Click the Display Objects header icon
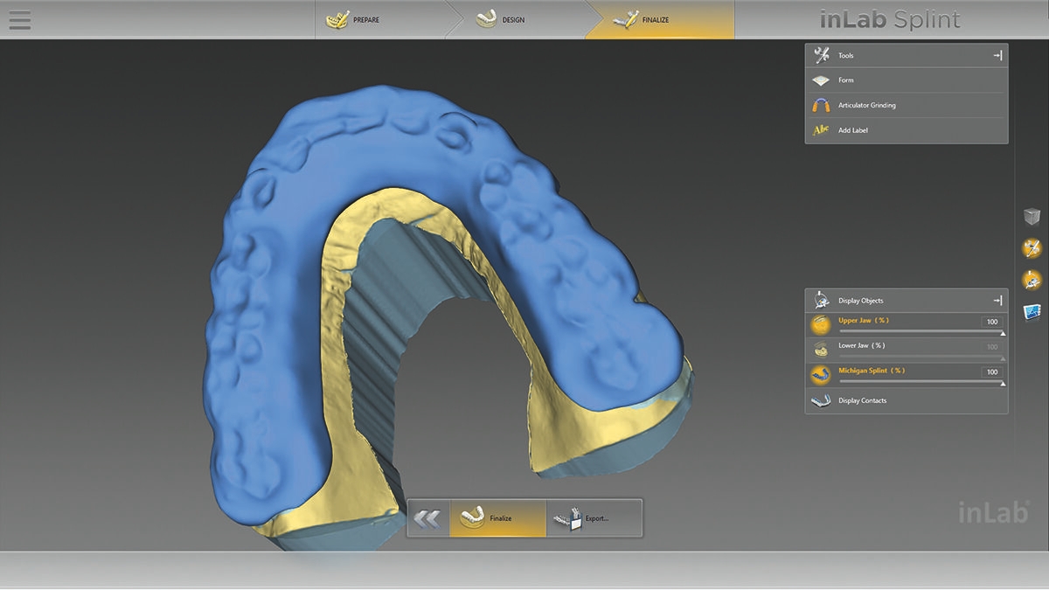Image resolution: width=1049 pixels, height=590 pixels. (x=821, y=300)
